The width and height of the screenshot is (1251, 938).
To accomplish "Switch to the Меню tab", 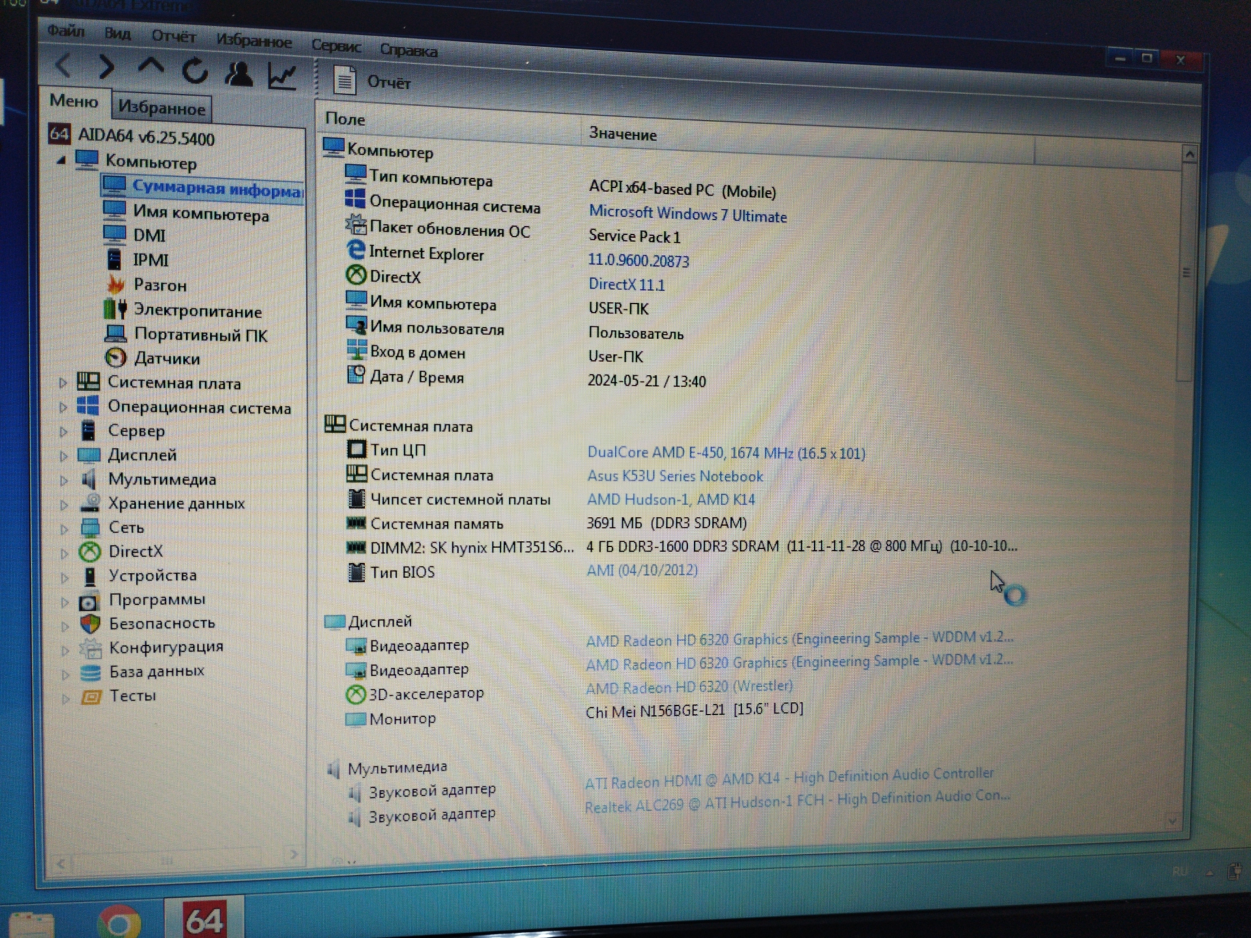I will click(x=74, y=101).
